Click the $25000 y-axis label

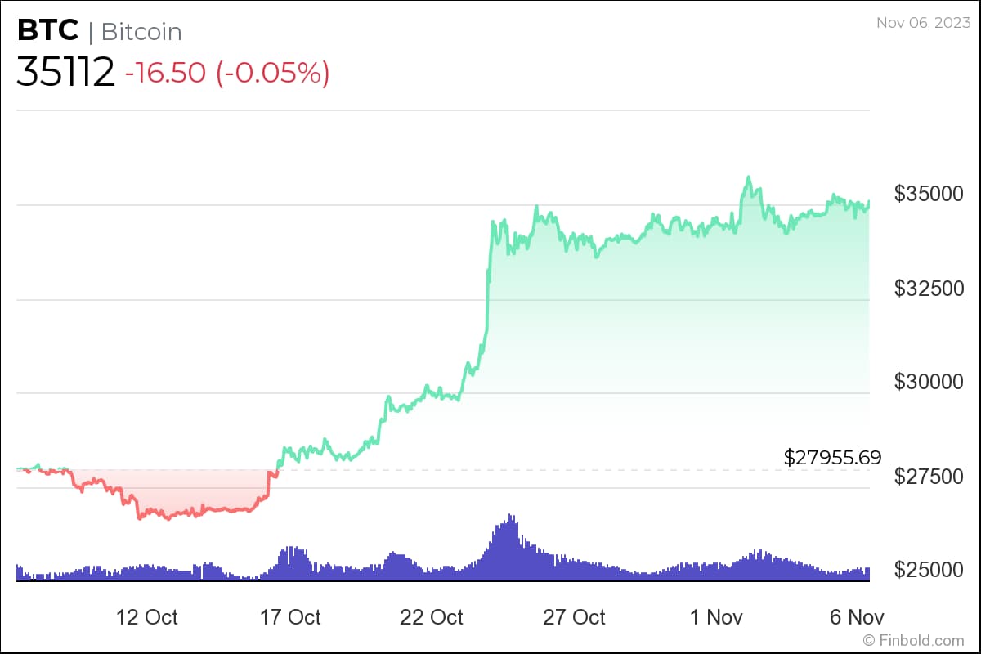(x=928, y=570)
